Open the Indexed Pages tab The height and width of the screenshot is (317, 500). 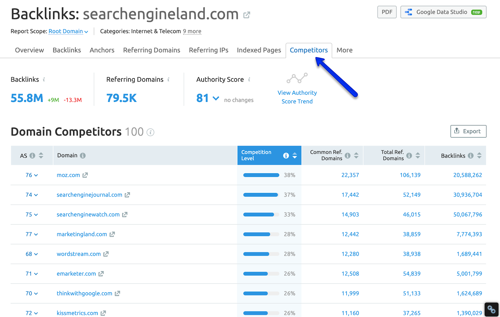(259, 50)
